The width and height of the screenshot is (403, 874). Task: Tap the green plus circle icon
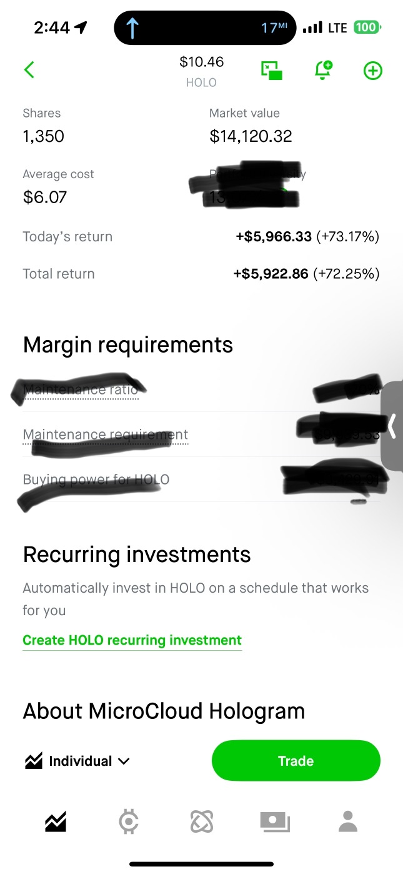point(373,71)
